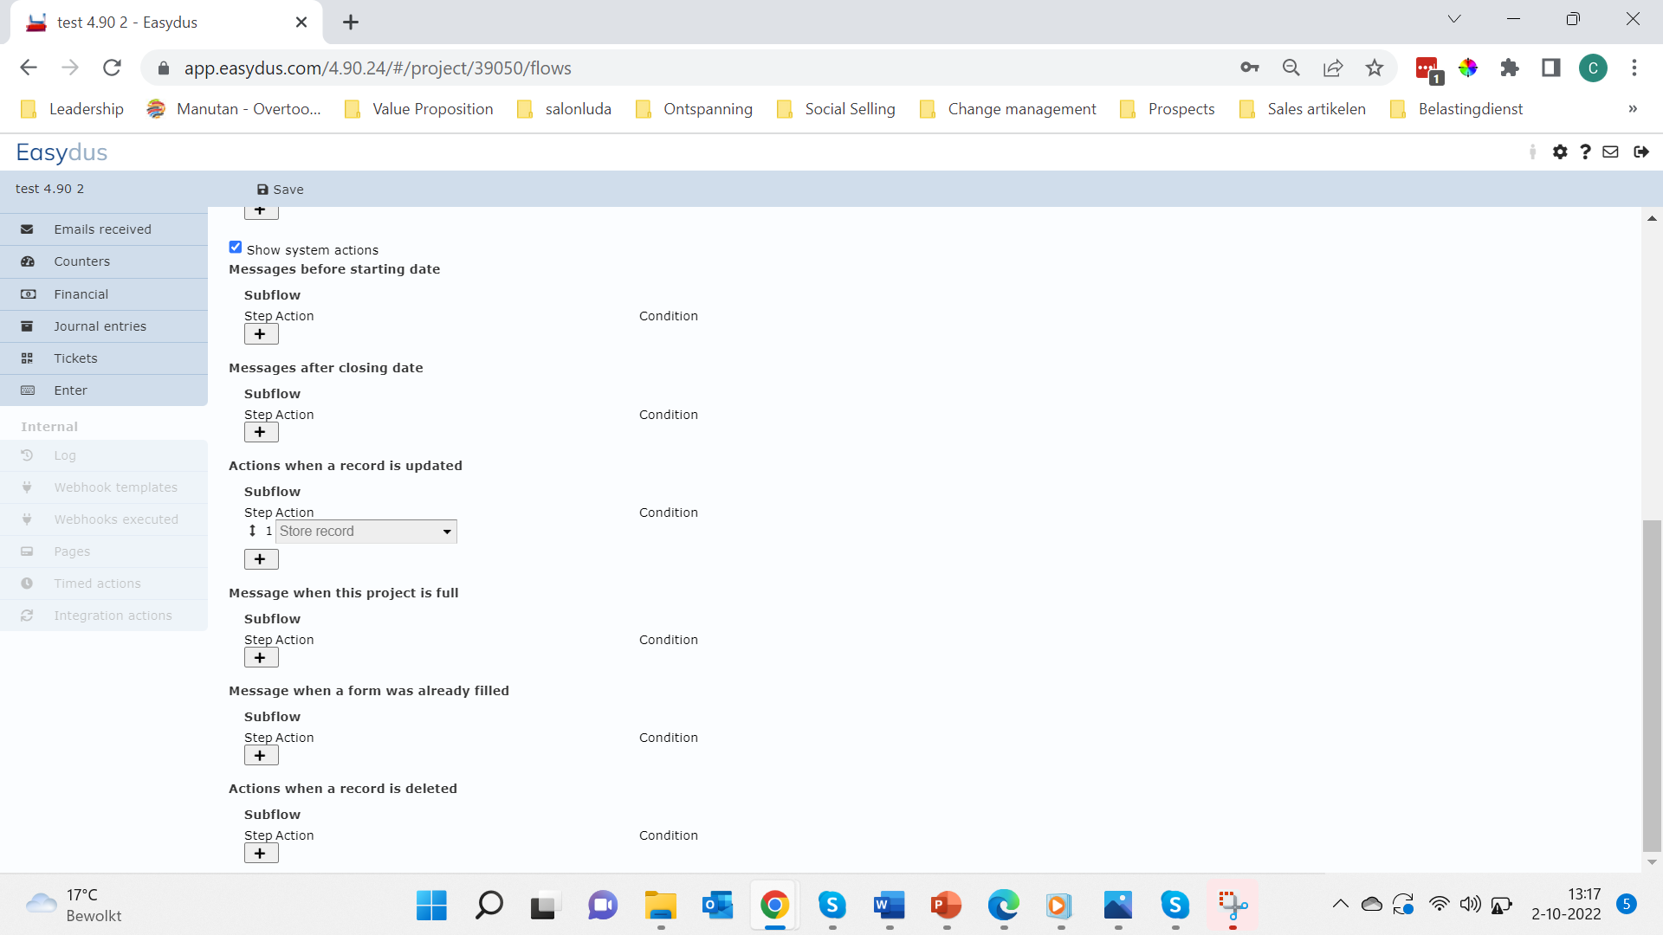Open Chrome three-dot menu
Image resolution: width=1663 pixels, height=935 pixels.
click(1634, 68)
